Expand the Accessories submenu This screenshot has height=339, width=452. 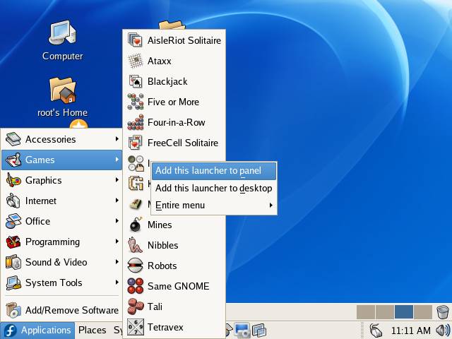pyautogui.click(x=61, y=139)
